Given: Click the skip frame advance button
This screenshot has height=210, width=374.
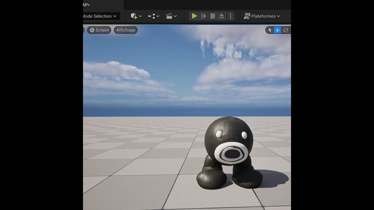Looking at the screenshot, I should point(204,16).
